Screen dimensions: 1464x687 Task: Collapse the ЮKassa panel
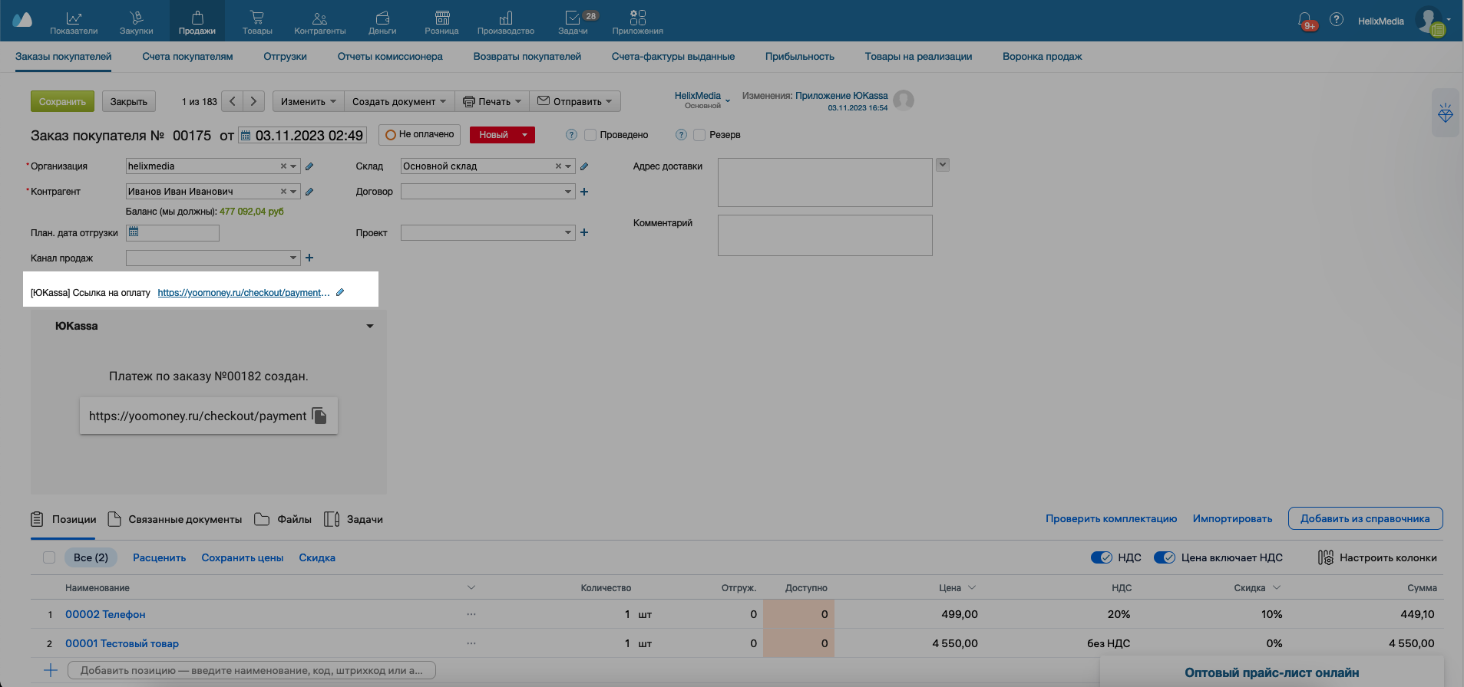pos(370,326)
